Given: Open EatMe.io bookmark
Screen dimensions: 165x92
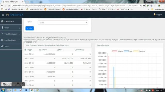Looking at the screenshot, I should pos(16,9).
